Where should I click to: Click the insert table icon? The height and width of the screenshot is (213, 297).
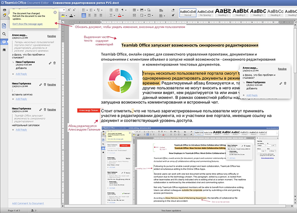pos(134,10)
